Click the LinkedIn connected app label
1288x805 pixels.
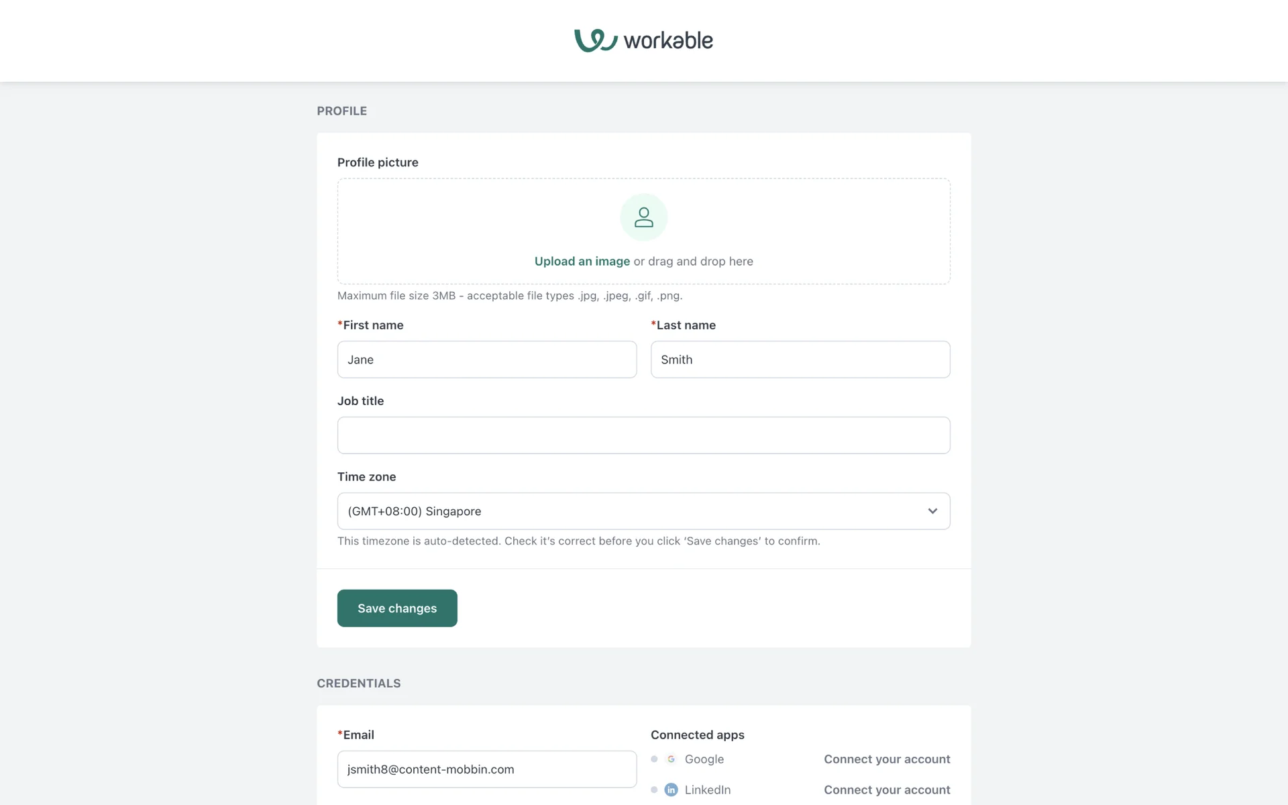point(708,790)
